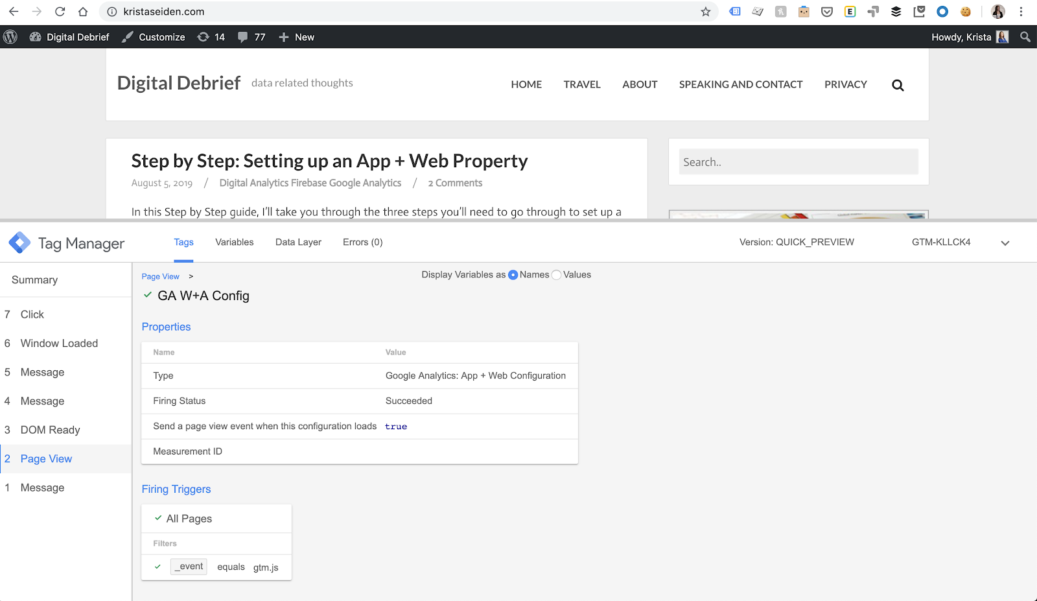Screen dimensions: 1037x601
Task: Select event 5 Message
Action: (x=65, y=372)
